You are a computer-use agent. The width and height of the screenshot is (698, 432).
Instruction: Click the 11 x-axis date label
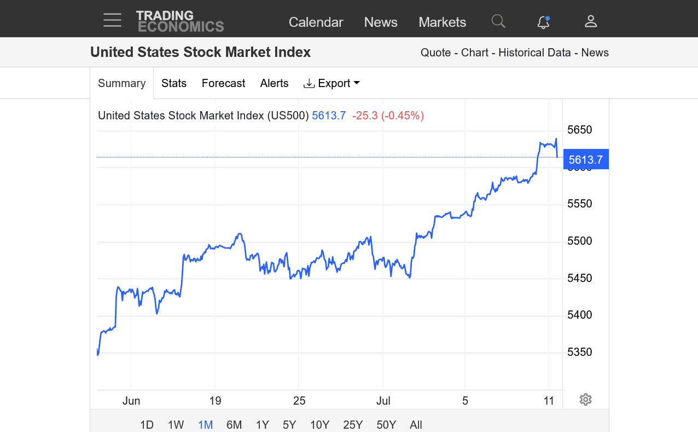(x=549, y=401)
